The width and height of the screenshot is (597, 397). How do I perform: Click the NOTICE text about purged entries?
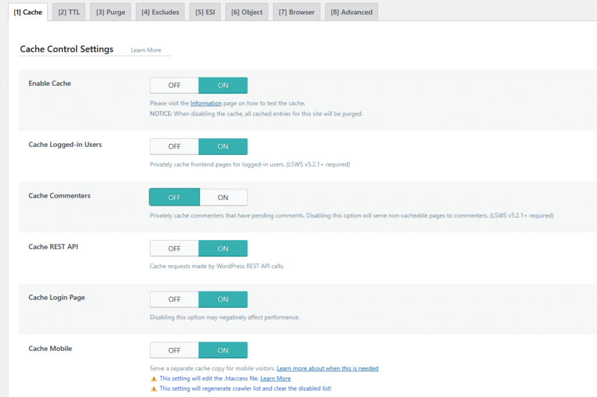(x=257, y=114)
